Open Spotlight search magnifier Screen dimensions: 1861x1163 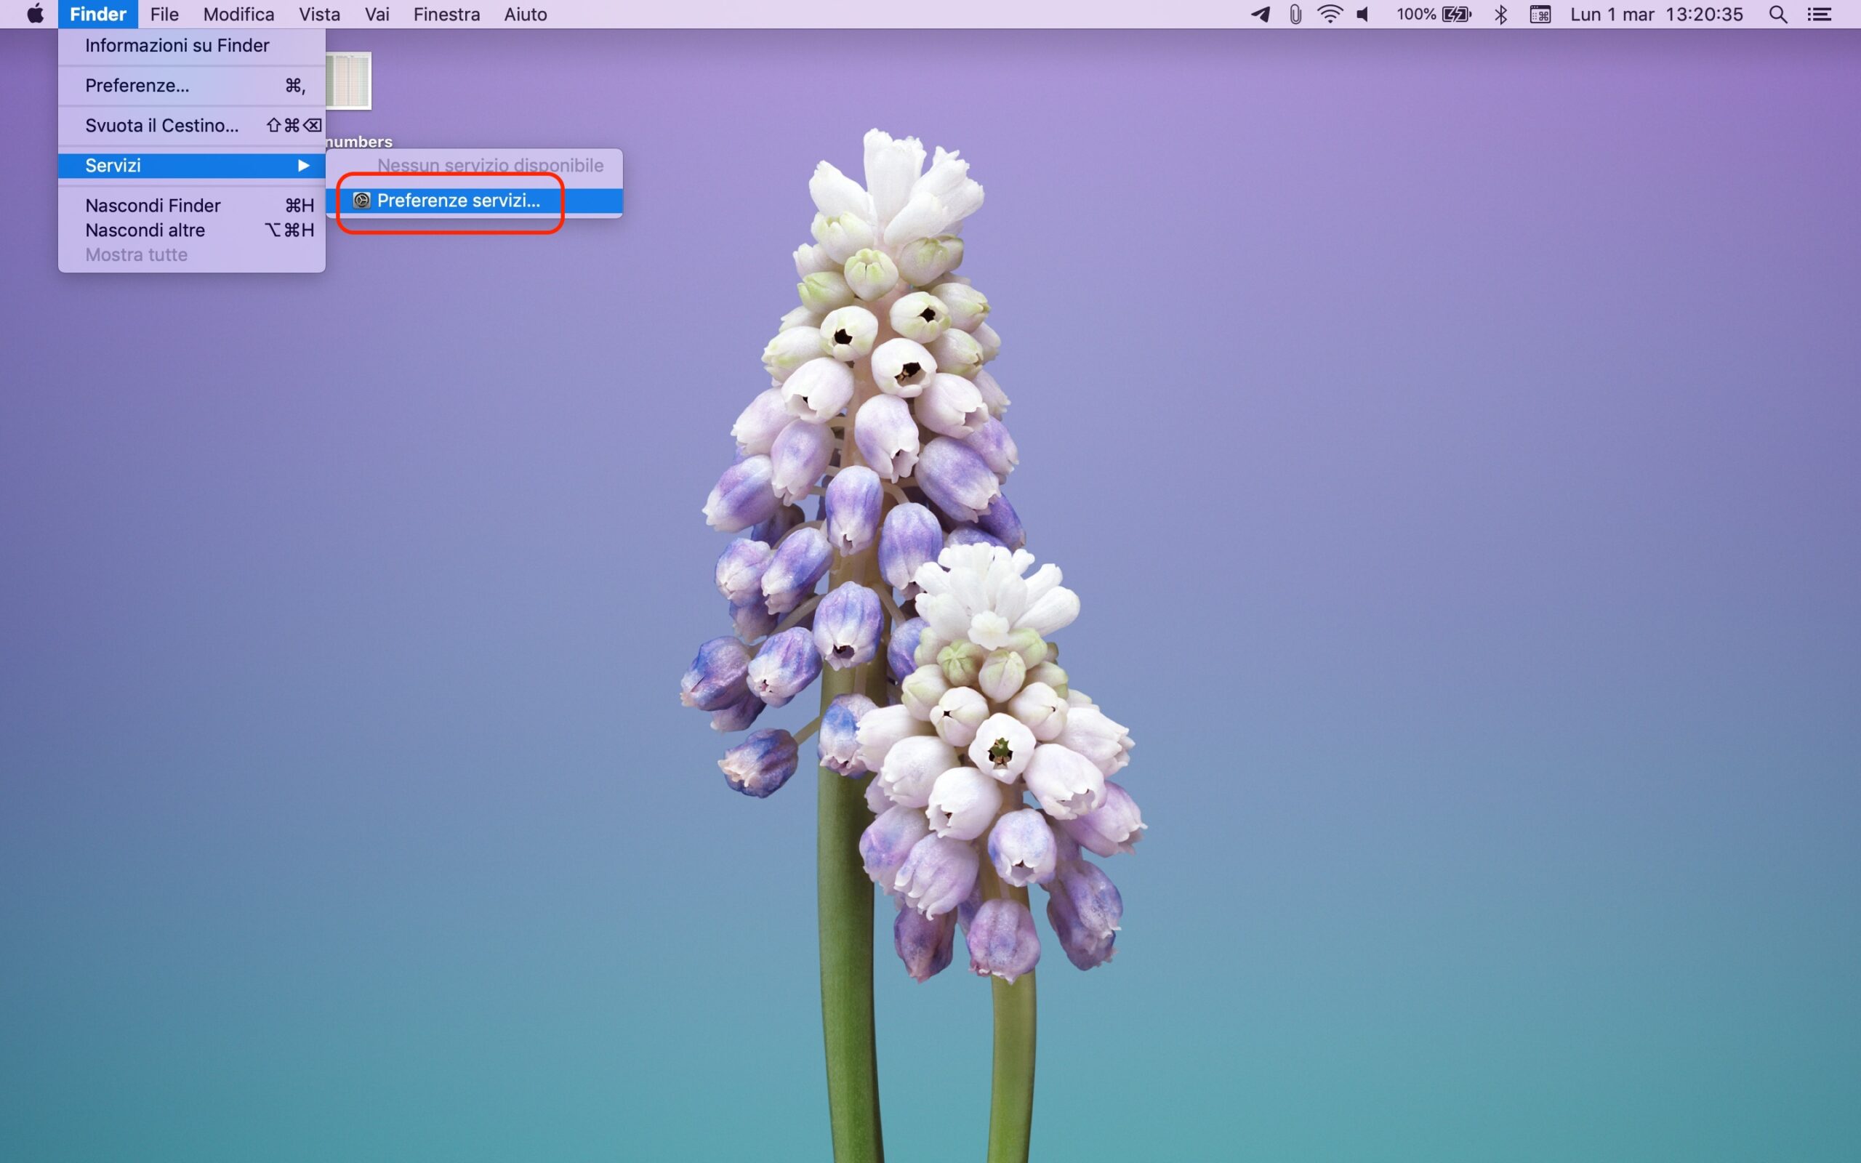tap(1778, 14)
